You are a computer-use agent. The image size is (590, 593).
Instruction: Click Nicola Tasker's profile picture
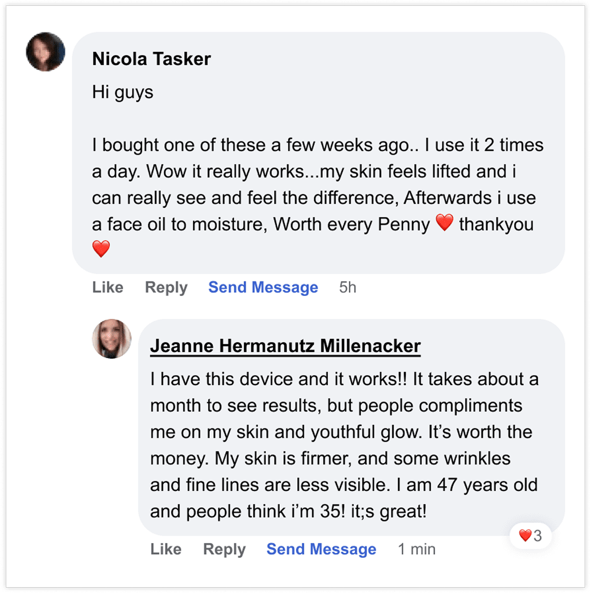tap(46, 52)
